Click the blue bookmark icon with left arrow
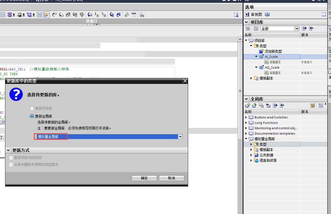 tap(112, 15)
